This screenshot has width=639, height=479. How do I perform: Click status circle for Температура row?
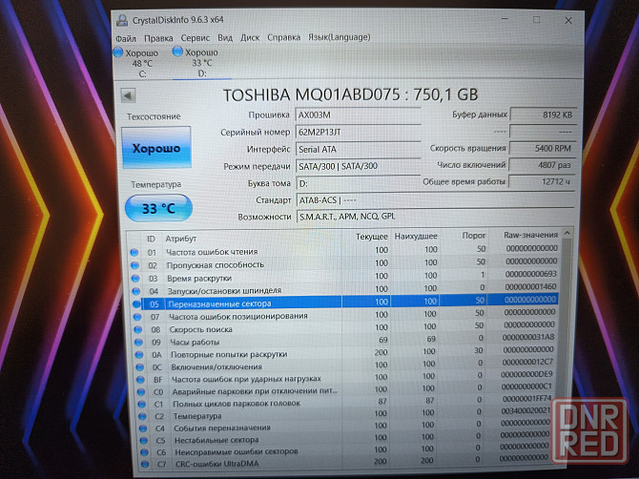pos(134,416)
